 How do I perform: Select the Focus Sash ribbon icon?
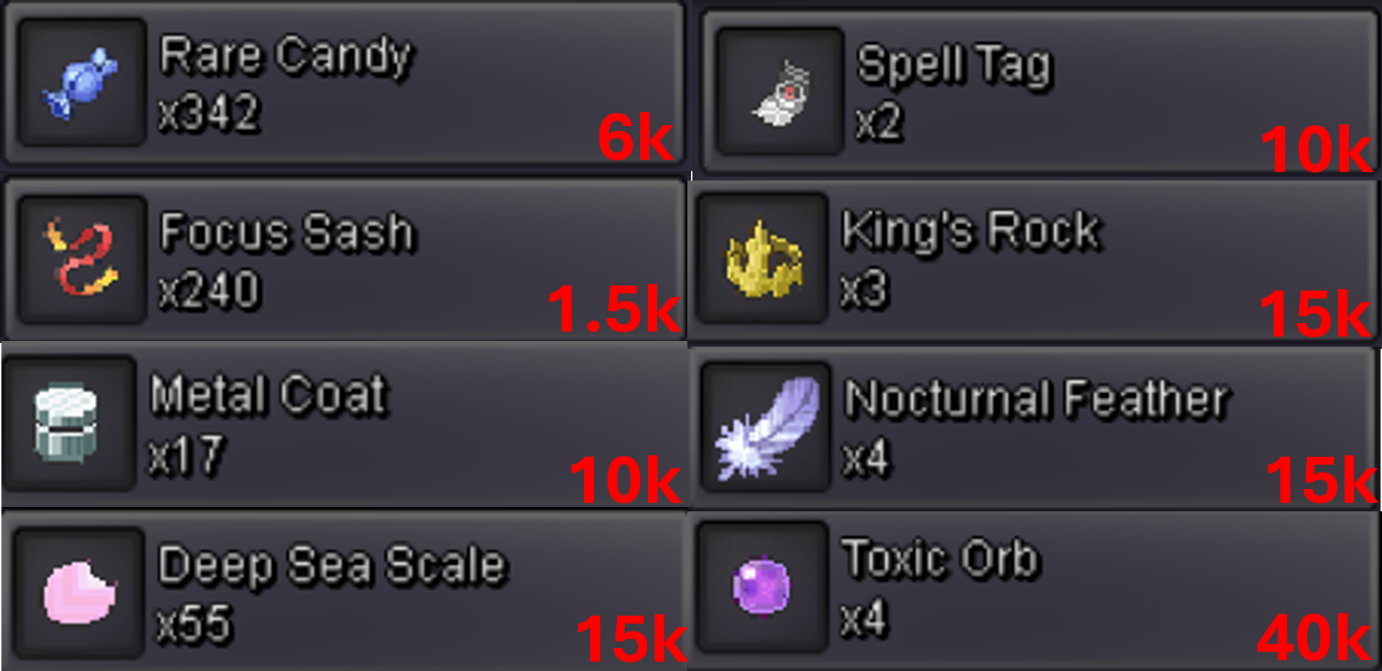pos(81,257)
